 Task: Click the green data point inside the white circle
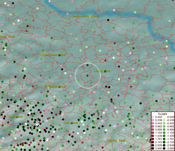click(79, 81)
